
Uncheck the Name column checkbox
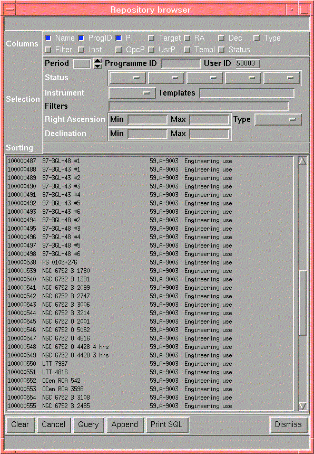click(48, 38)
